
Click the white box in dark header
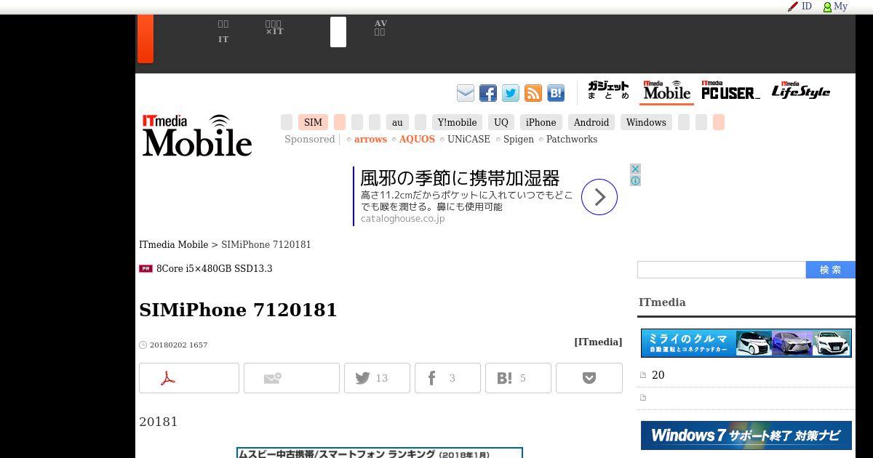click(x=338, y=32)
